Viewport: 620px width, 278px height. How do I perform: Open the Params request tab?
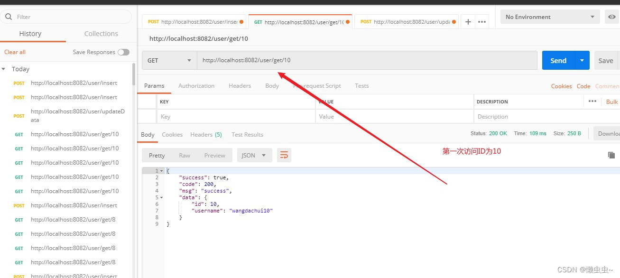(154, 86)
